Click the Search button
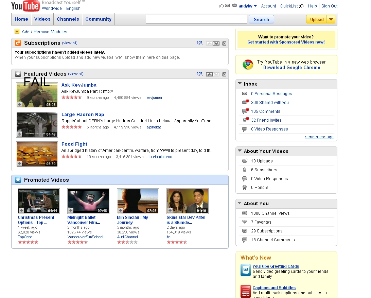The image size is (371, 298). 261,19
